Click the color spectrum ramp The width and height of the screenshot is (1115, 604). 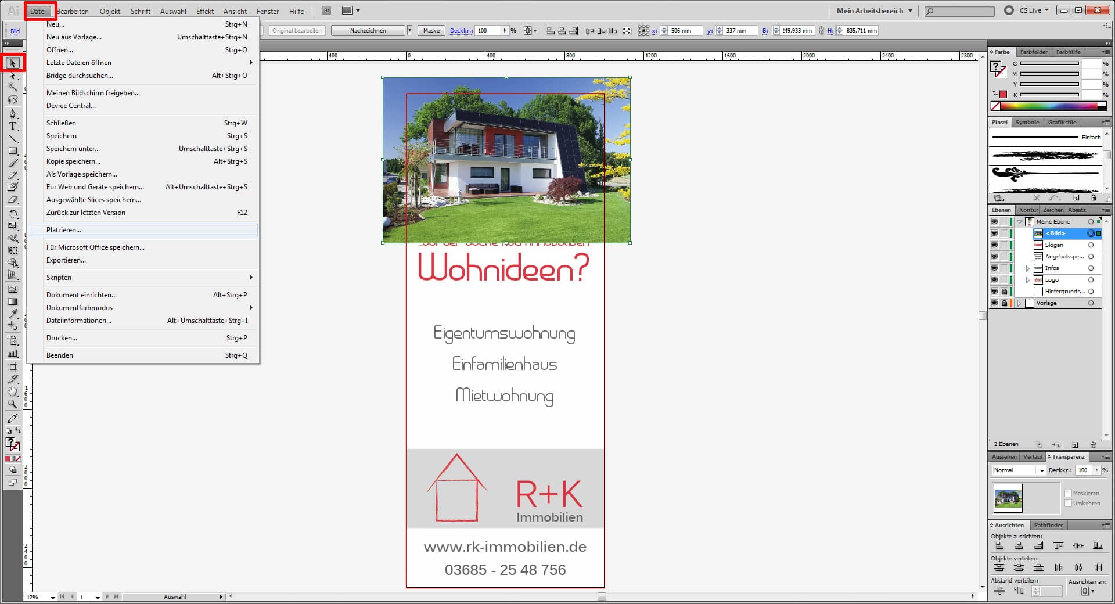tap(1048, 106)
